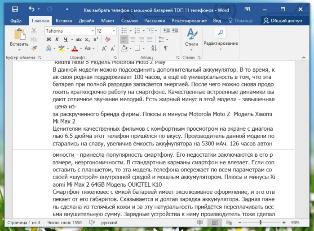314x231 pixels.
Task: Click the zoom slider in the status bar
Action: [x=261, y=222]
